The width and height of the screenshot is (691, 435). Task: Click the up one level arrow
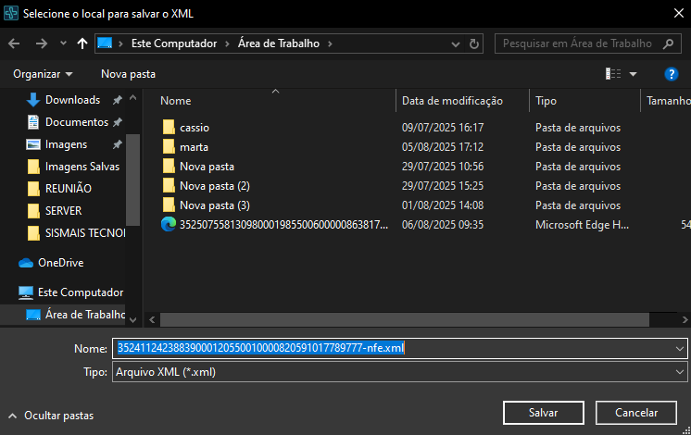pyautogui.click(x=82, y=43)
